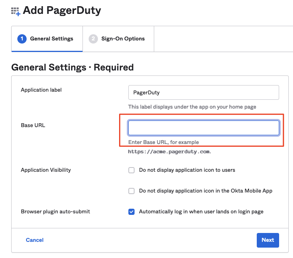This screenshot has width=293, height=258.
Task: Check the hide icon in Okta Mobile App box
Action: [x=131, y=191]
